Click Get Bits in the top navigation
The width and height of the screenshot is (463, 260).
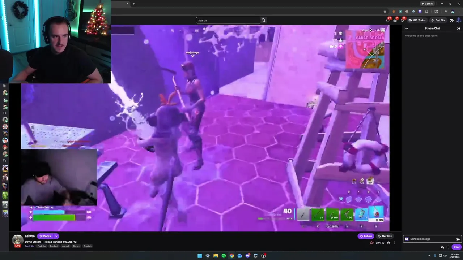point(438,20)
